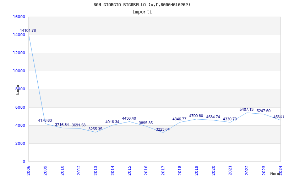Click the 2023 year label

pos(264,170)
